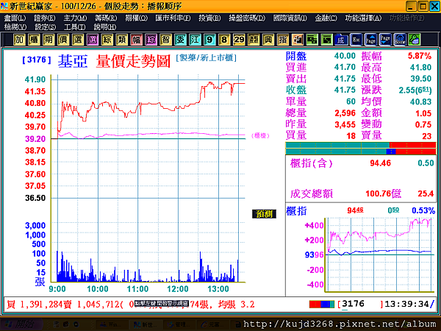Click the 成交總額 100.76億 value
Image resolution: width=441 pixels, height=331 pixels.
(383, 193)
